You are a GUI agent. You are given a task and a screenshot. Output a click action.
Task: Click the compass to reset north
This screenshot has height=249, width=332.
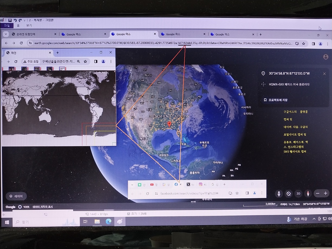[308, 193]
